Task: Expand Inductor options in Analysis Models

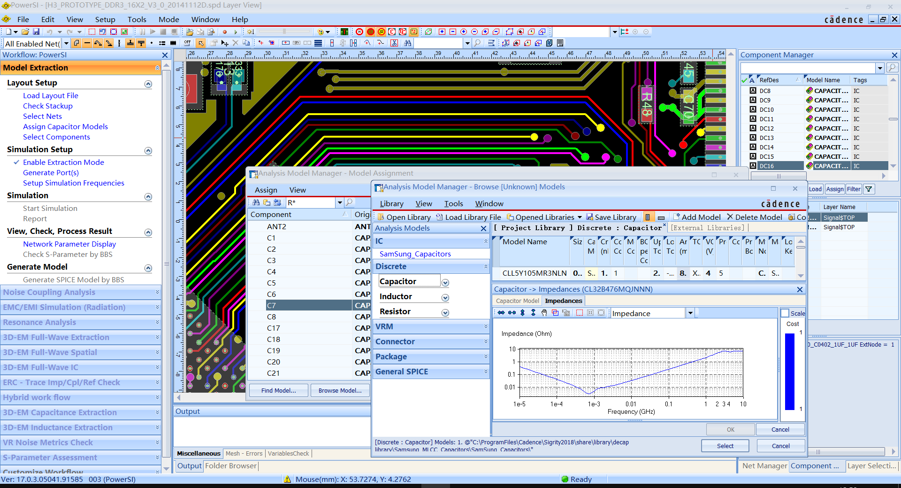Action: (445, 298)
